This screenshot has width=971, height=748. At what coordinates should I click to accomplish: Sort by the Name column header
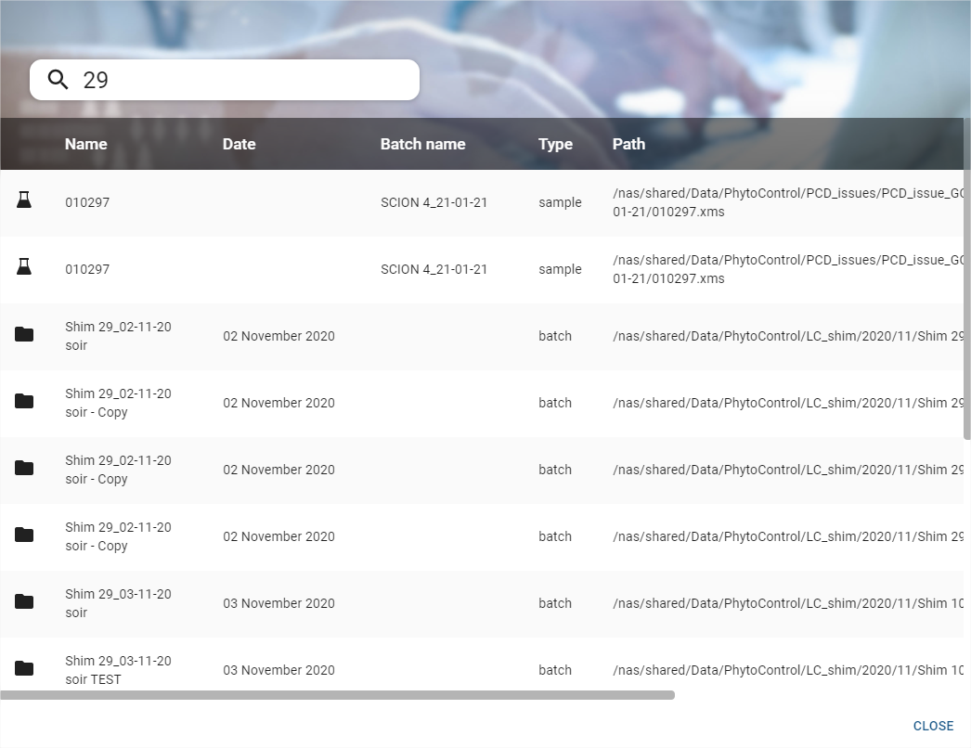point(85,144)
